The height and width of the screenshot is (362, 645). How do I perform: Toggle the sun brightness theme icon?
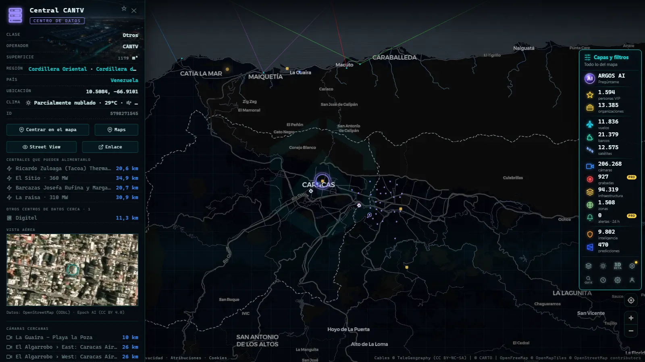pyautogui.click(x=603, y=266)
